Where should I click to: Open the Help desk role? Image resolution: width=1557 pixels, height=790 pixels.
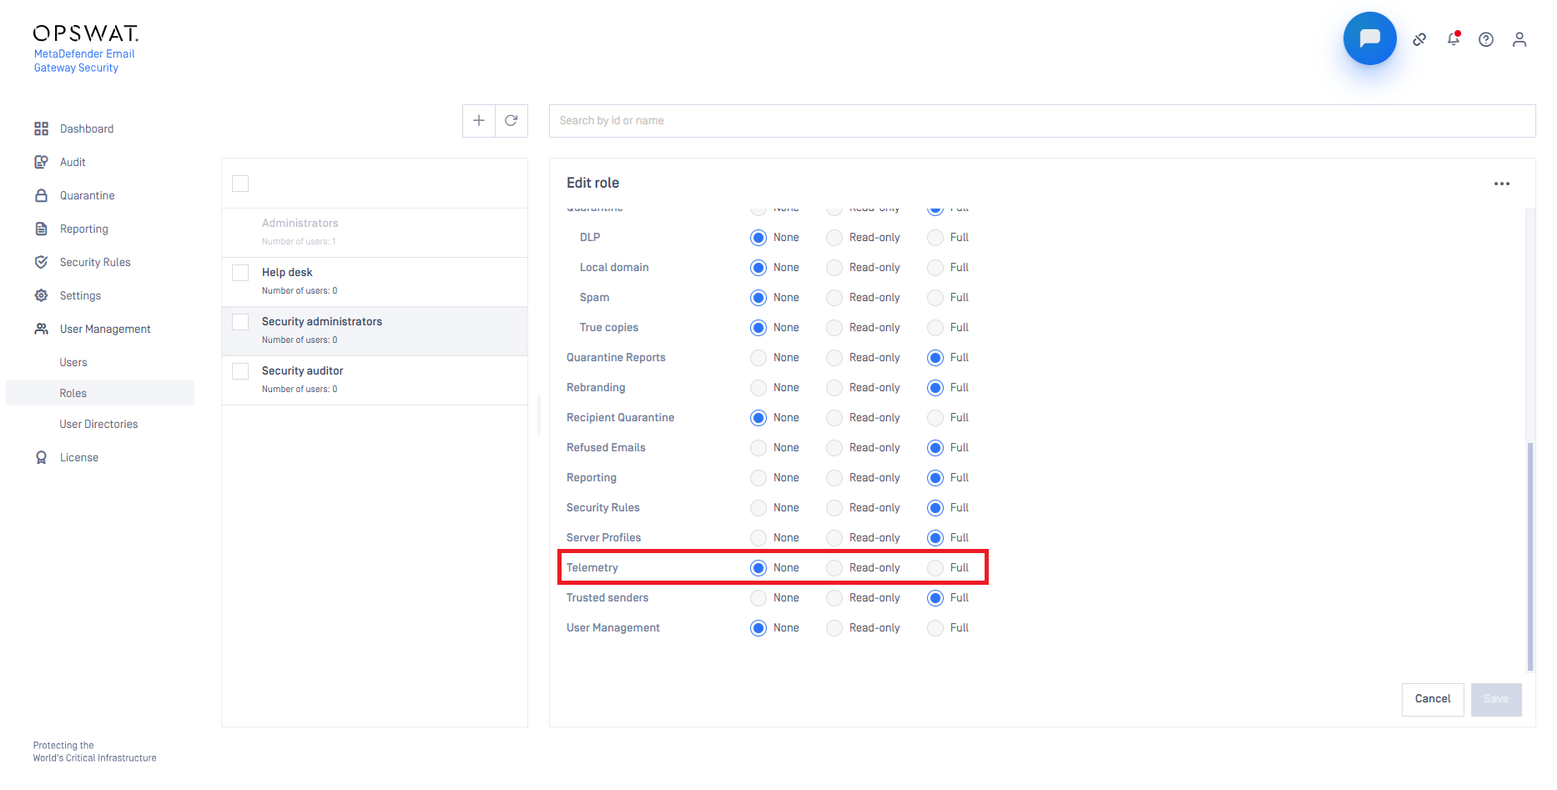coord(375,281)
